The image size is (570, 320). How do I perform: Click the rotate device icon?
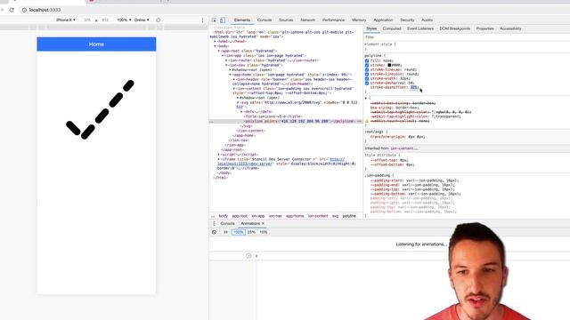[x=159, y=20]
